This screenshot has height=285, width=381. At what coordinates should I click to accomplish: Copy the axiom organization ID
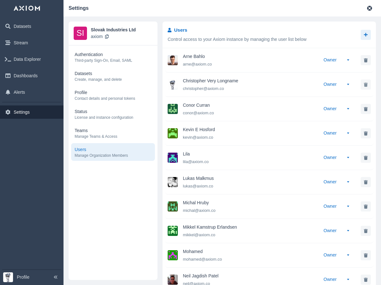click(x=107, y=36)
